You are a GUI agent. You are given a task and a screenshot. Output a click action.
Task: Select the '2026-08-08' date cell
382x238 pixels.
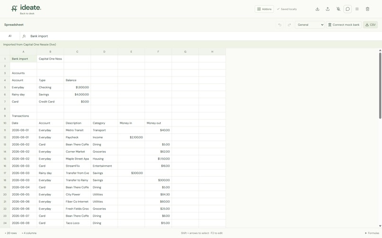(x=23, y=223)
